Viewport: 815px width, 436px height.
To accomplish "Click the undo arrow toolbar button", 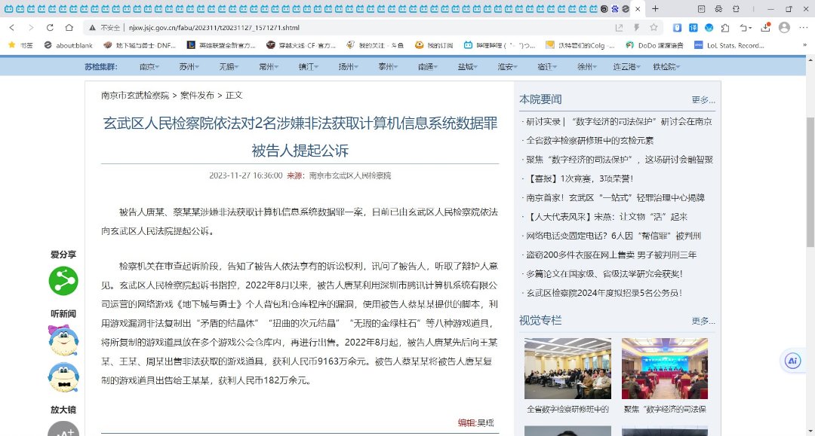I will (746, 27).
